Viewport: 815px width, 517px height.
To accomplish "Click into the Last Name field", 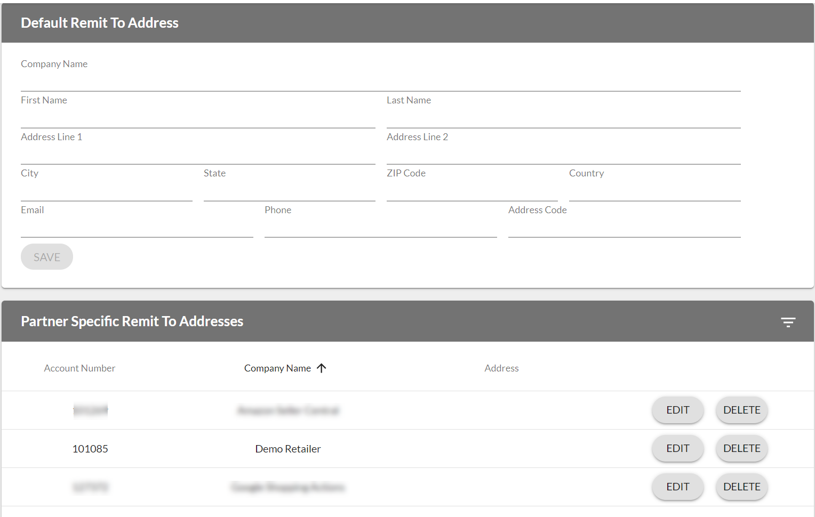I will (x=563, y=118).
